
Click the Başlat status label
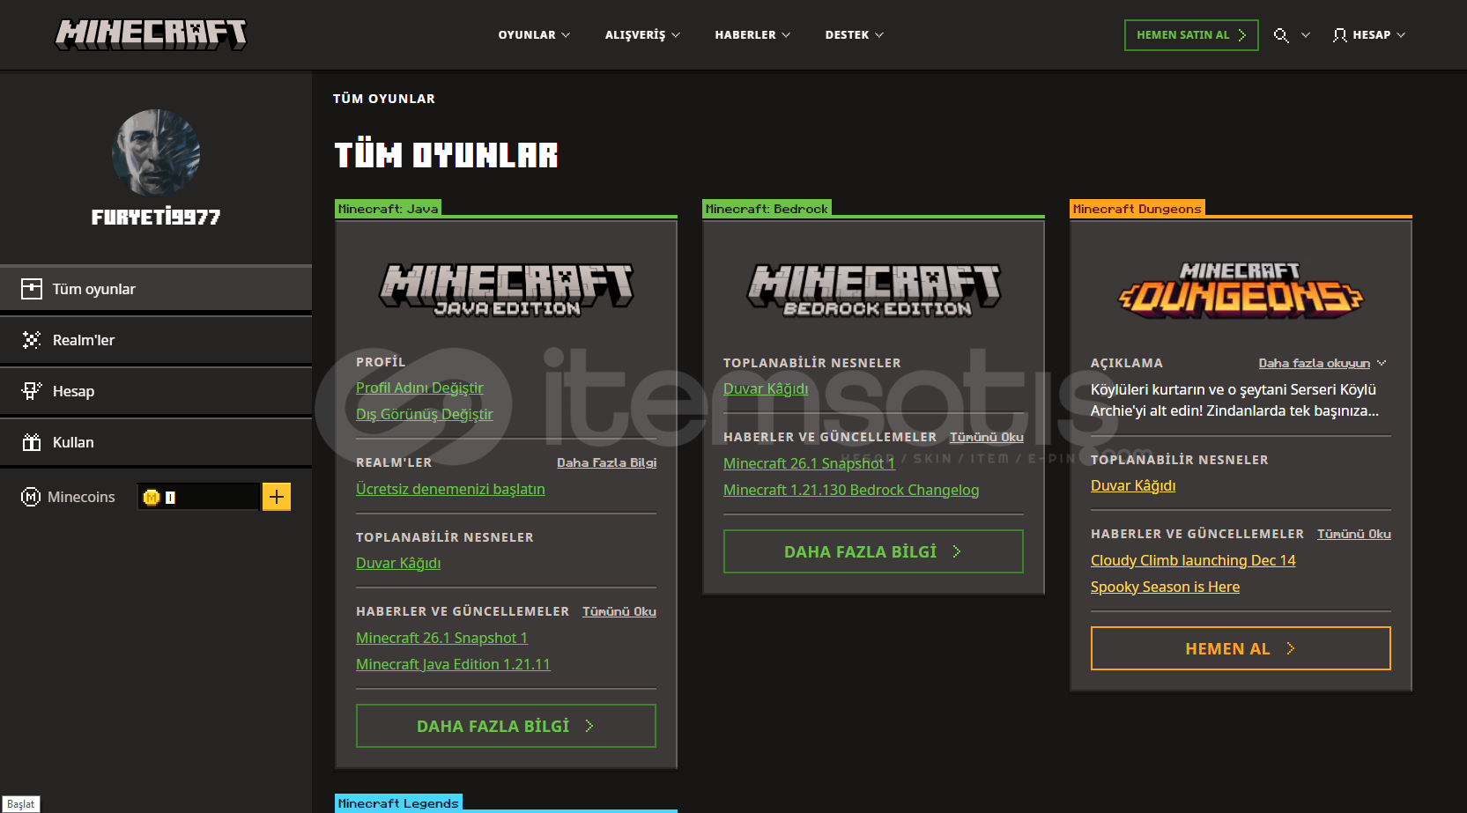tap(20, 804)
